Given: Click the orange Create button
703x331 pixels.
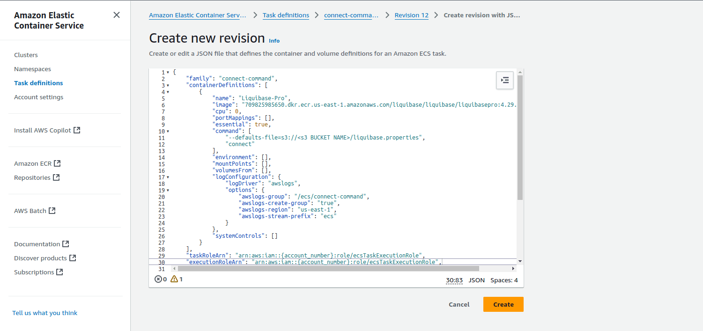Looking at the screenshot, I should (503, 304).
